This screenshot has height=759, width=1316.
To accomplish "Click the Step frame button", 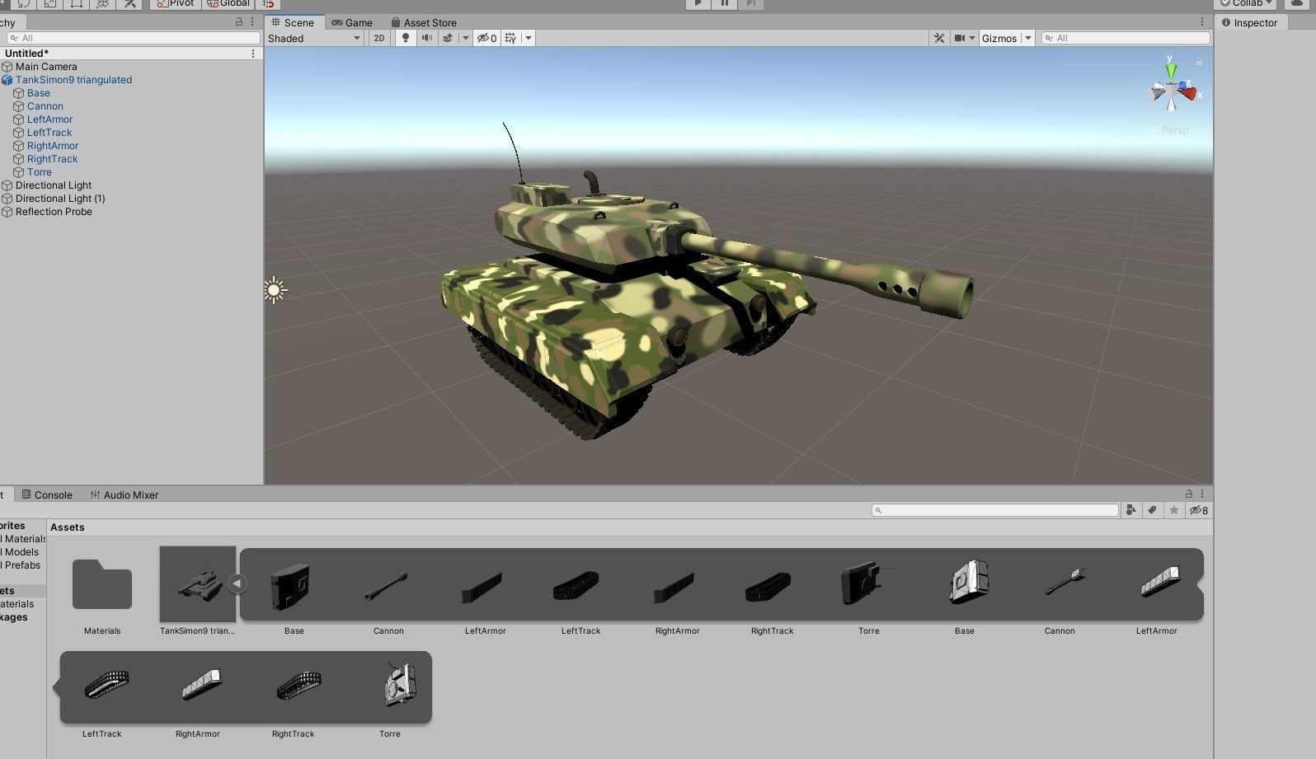I will coord(751,3).
